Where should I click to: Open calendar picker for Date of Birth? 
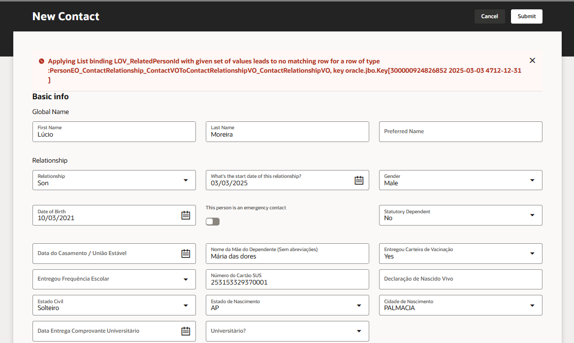pyautogui.click(x=186, y=215)
